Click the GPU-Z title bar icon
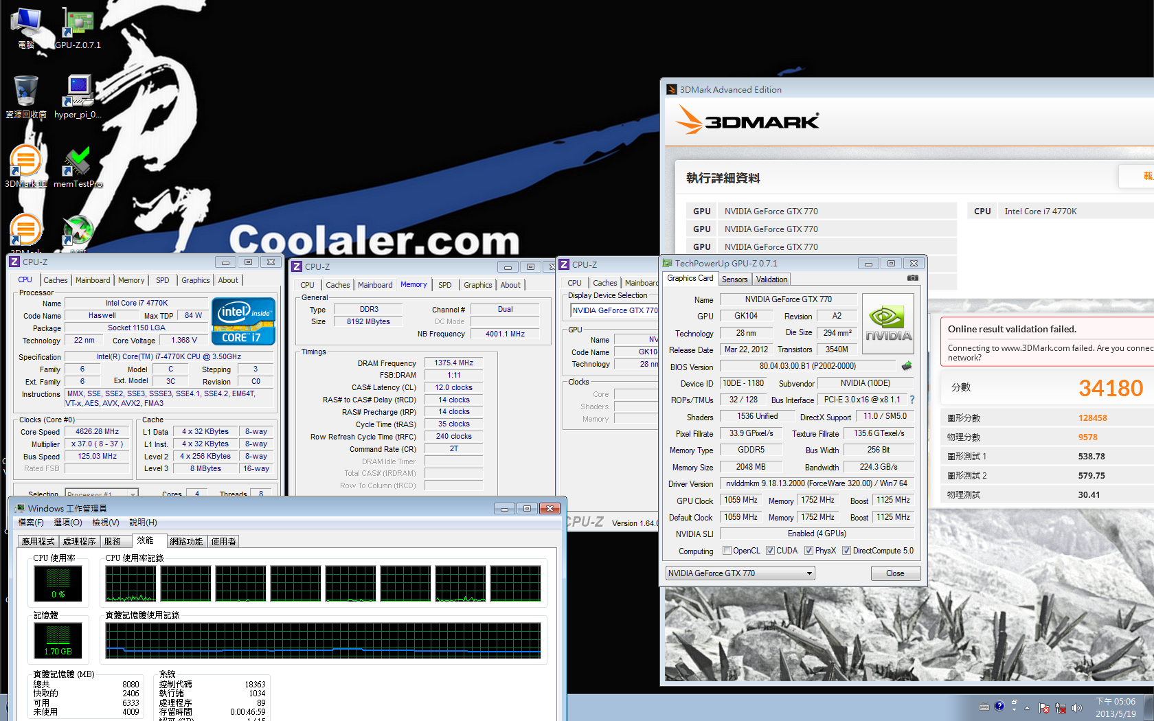The image size is (1154, 721). [668, 263]
